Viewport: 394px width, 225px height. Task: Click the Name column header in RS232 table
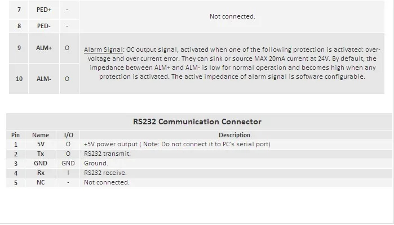(41, 135)
